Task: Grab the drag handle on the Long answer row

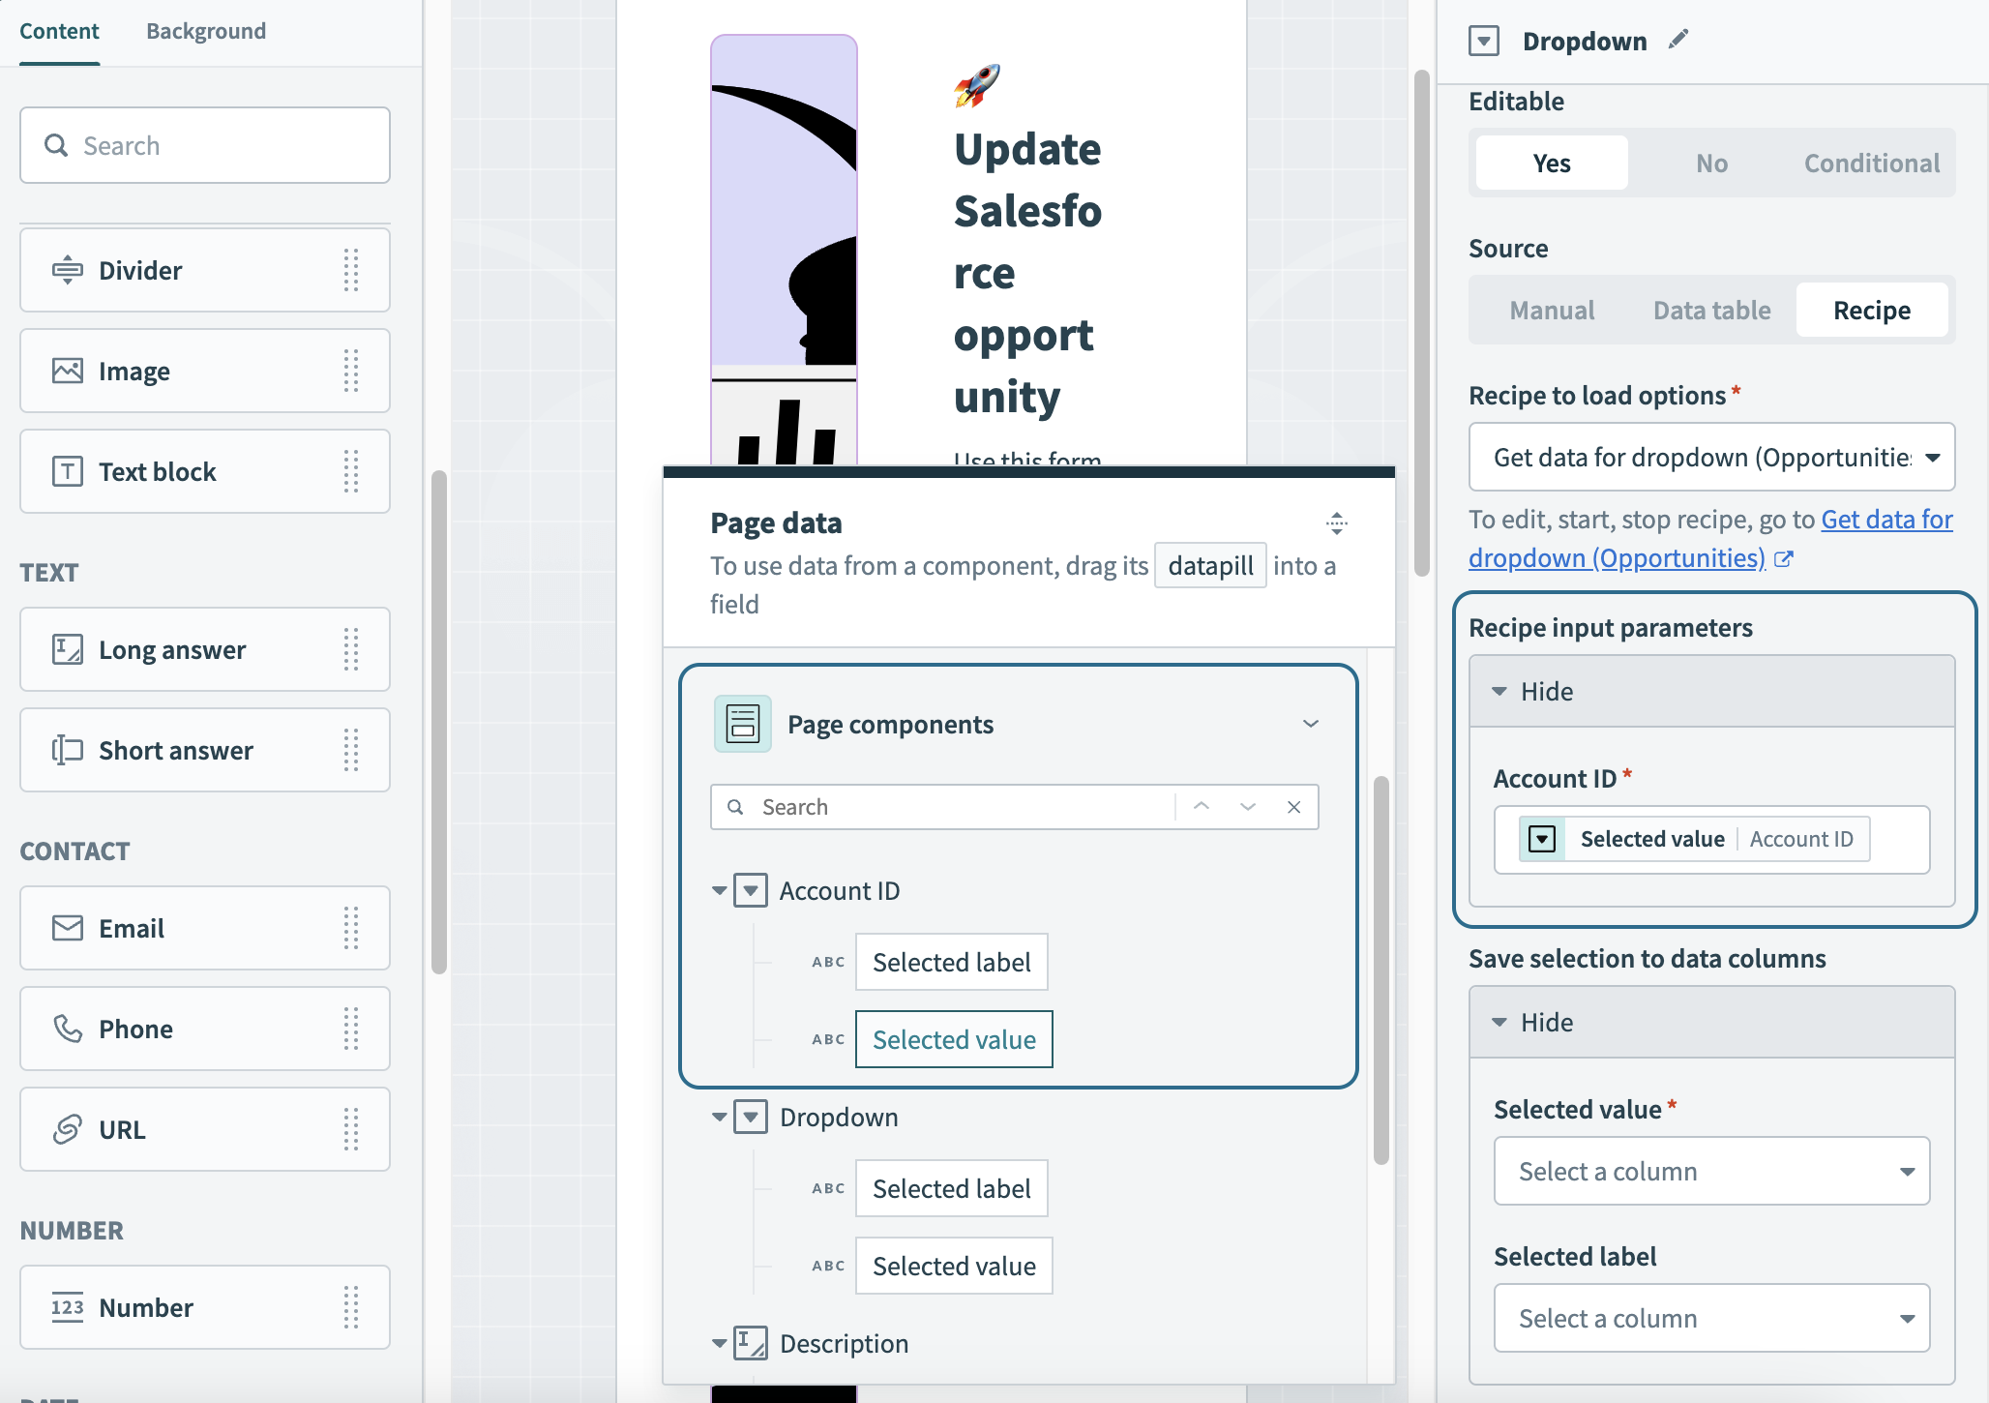Action: coord(351,649)
